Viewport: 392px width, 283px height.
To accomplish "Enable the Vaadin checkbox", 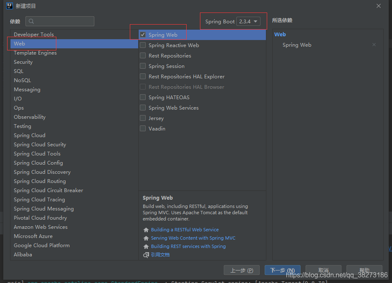I will [x=143, y=128].
